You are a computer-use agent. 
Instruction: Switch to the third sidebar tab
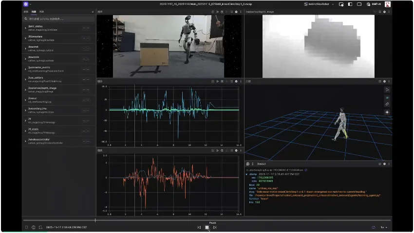tap(41, 11)
